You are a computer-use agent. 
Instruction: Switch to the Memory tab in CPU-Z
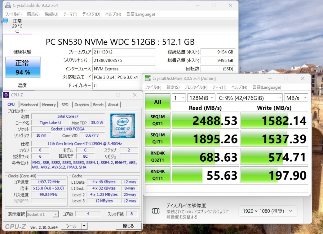click(49, 105)
